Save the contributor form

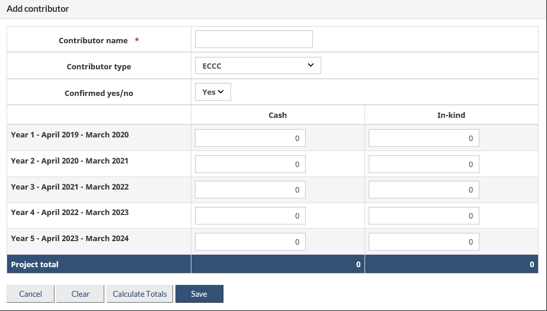point(199,294)
